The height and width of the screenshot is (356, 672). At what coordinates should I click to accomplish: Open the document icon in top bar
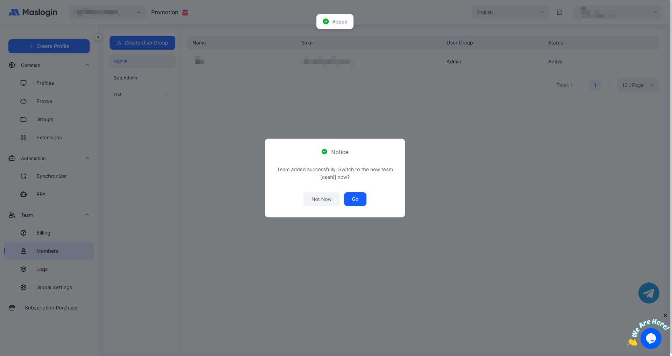[559, 12]
